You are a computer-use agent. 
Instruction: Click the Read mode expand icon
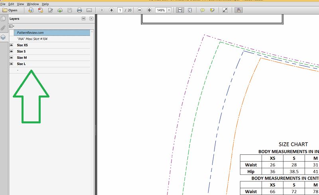click(x=225, y=10)
